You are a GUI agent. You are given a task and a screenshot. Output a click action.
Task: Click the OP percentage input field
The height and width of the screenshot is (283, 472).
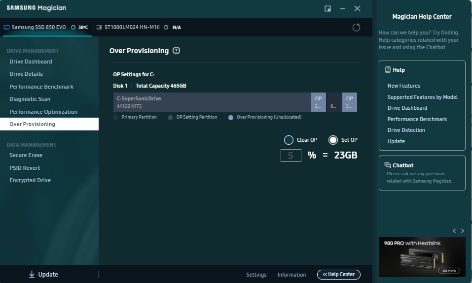pyautogui.click(x=291, y=156)
